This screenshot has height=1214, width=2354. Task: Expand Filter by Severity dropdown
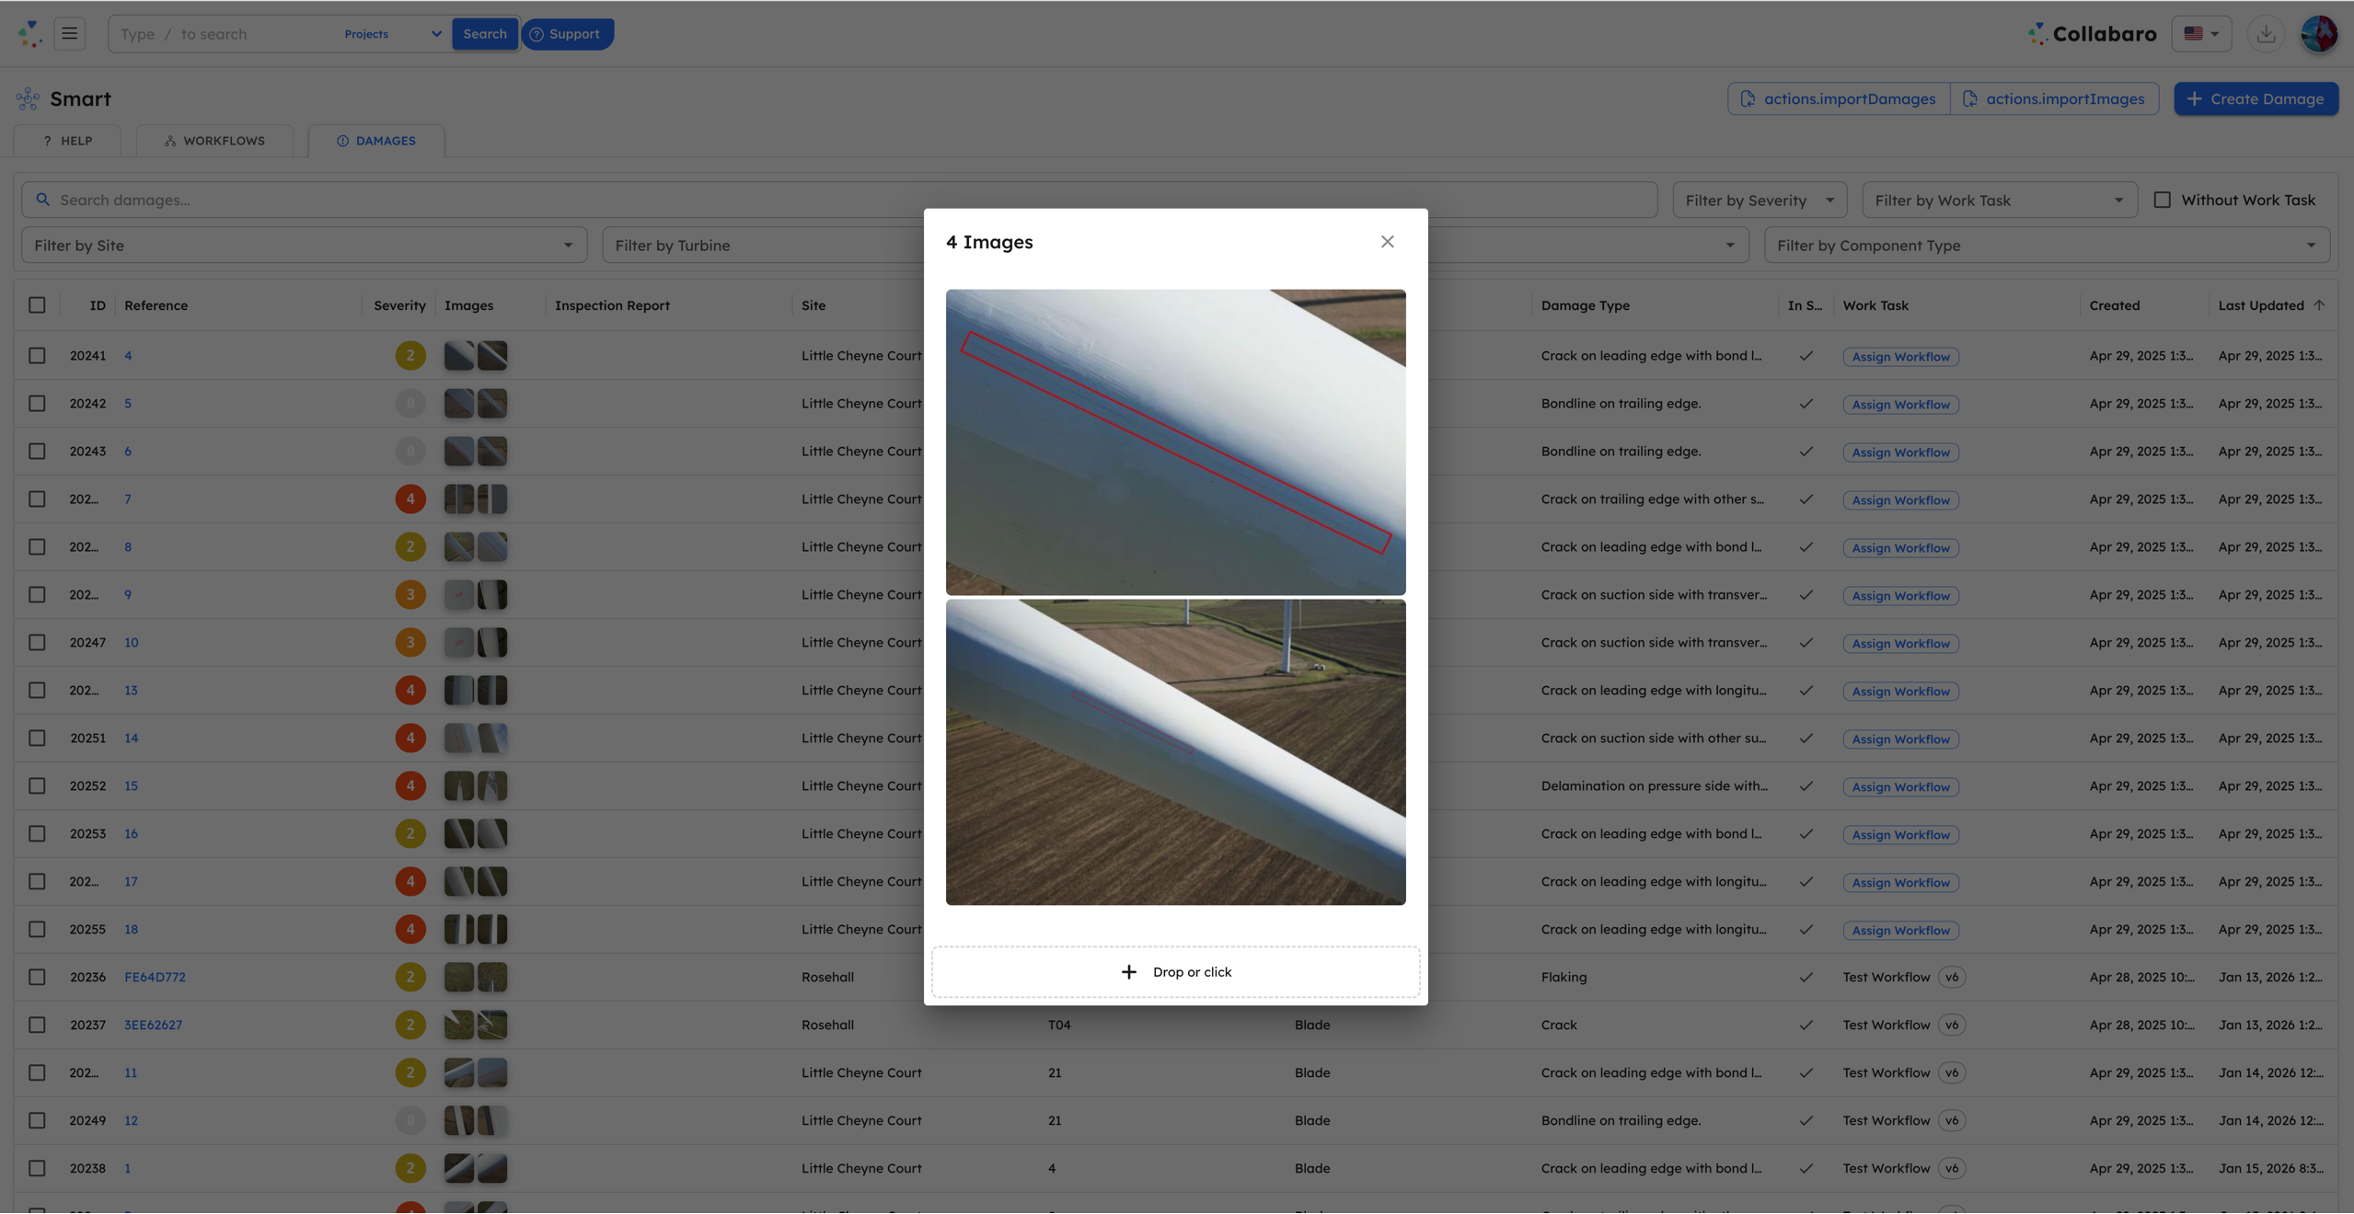(x=1759, y=200)
